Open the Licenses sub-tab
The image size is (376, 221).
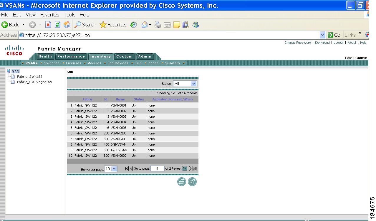click(x=73, y=63)
